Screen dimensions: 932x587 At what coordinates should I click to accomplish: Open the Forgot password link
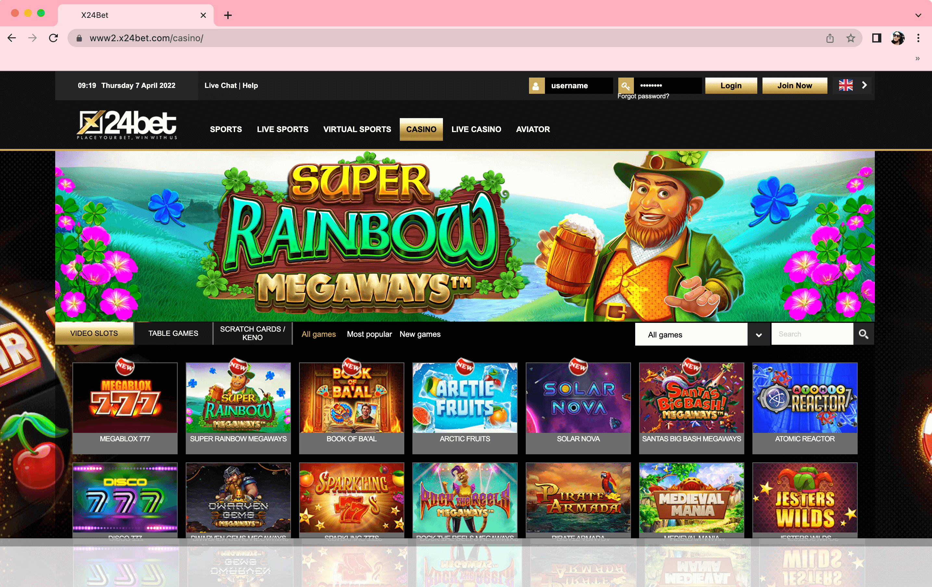pos(643,96)
